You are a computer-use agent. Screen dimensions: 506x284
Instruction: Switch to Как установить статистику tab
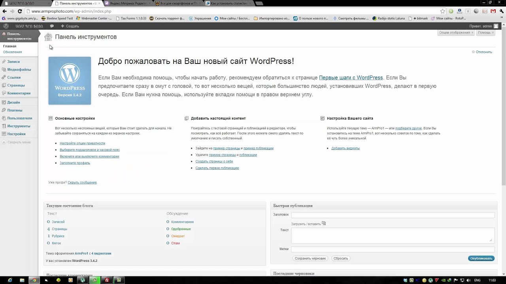228,3
